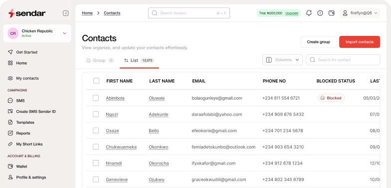Click the Group tab folder icon
The height and width of the screenshot is (188, 391).
[x=88, y=60]
